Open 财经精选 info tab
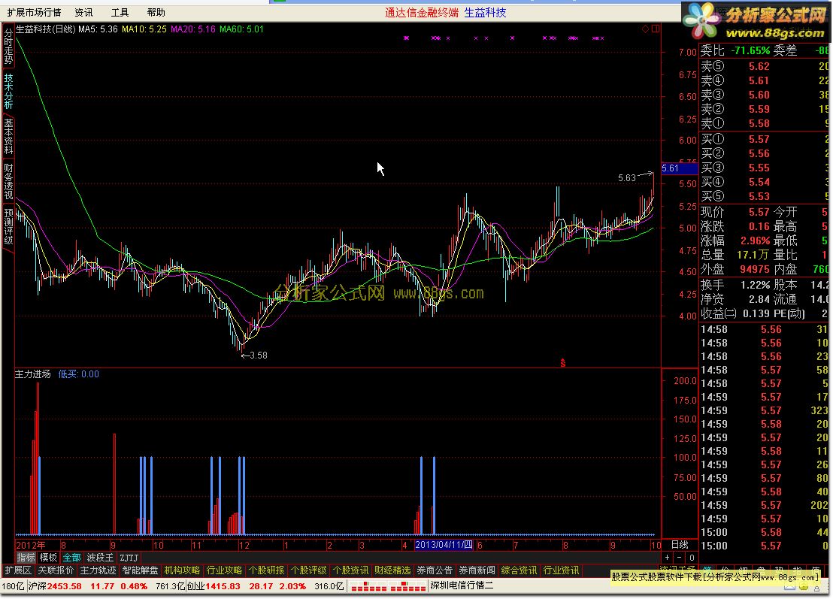This screenshot has height=599, width=833. click(x=392, y=570)
